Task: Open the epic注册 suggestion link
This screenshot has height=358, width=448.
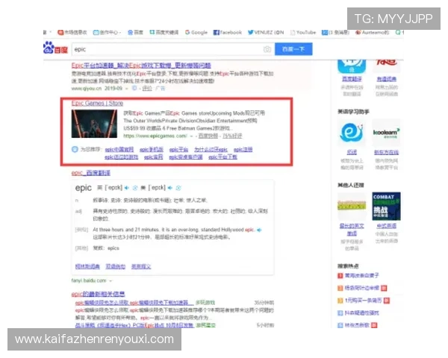Action: tap(243, 150)
